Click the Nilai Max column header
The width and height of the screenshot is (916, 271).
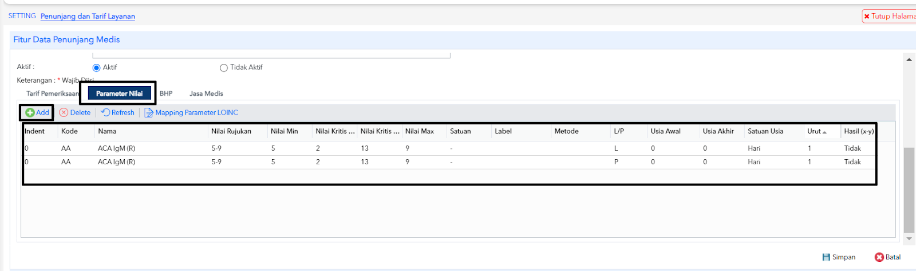tap(420, 131)
